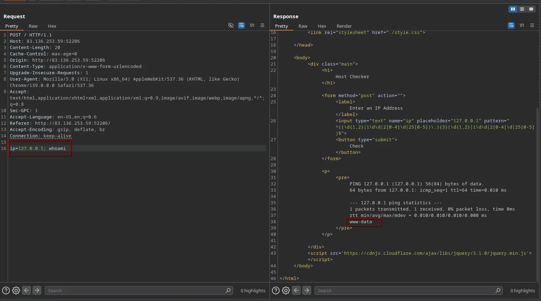Switch to Raw tab in Request panel
Image resolution: width=541 pixels, height=301 pixels.
tap(33, 26)
